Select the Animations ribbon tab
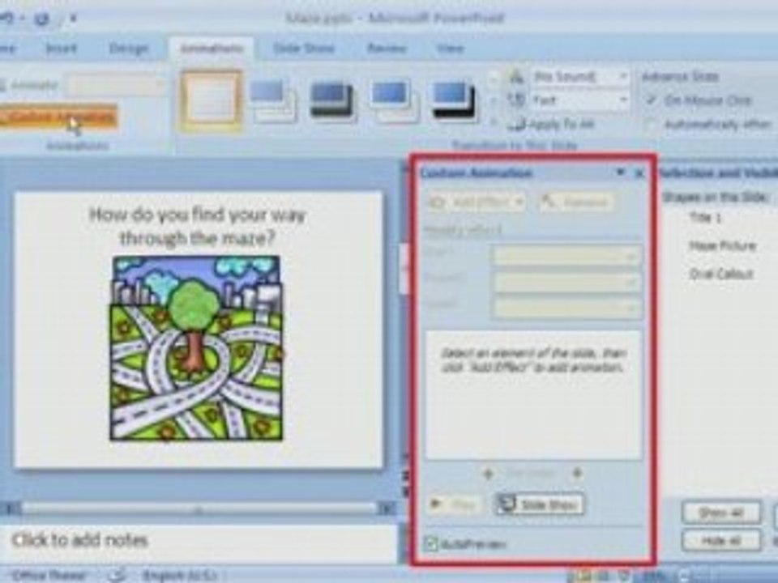This screenshot has height=583, width=778. click(212, 49)
